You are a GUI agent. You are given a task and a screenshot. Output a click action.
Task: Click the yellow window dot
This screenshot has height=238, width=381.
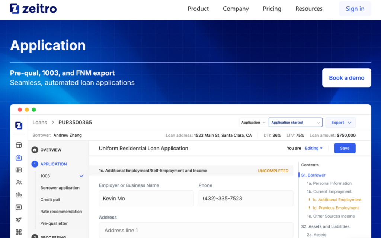[27, 110]
